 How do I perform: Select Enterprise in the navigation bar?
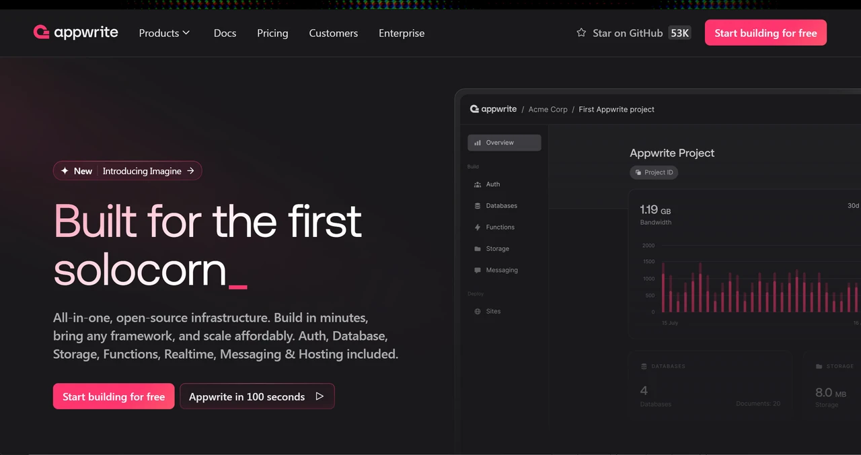tap(402, 32)
